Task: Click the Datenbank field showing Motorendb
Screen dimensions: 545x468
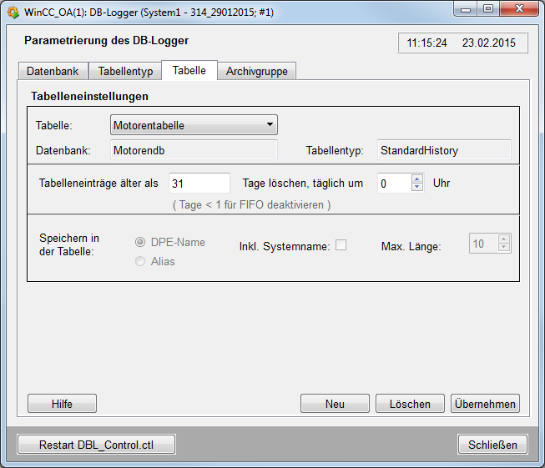Action: (194, 150)
